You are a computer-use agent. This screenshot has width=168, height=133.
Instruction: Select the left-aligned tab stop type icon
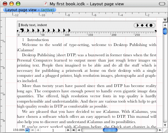point(138,25)
